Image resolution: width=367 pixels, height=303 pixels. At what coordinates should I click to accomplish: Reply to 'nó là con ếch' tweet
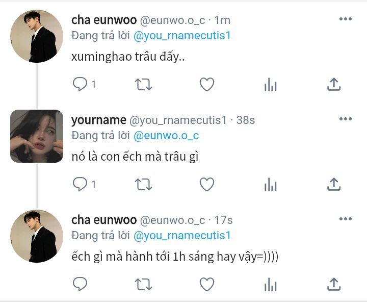pyautogui.click(x=80, y=184)
